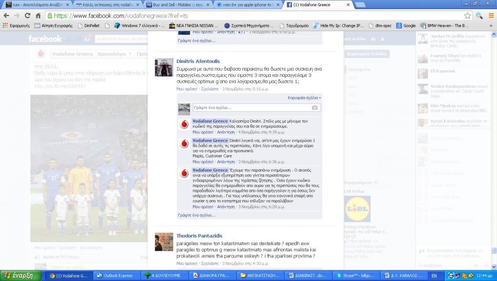The height and width of the screenshot is (281, 497).
Task: Click the comment box with the camera icon
Action: (256, 107)
